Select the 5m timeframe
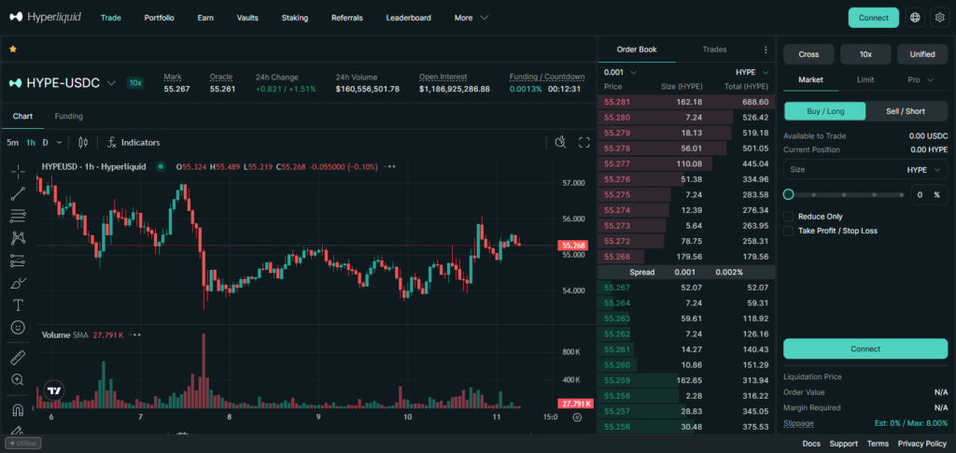956x453 pixels. pos(12,143)
